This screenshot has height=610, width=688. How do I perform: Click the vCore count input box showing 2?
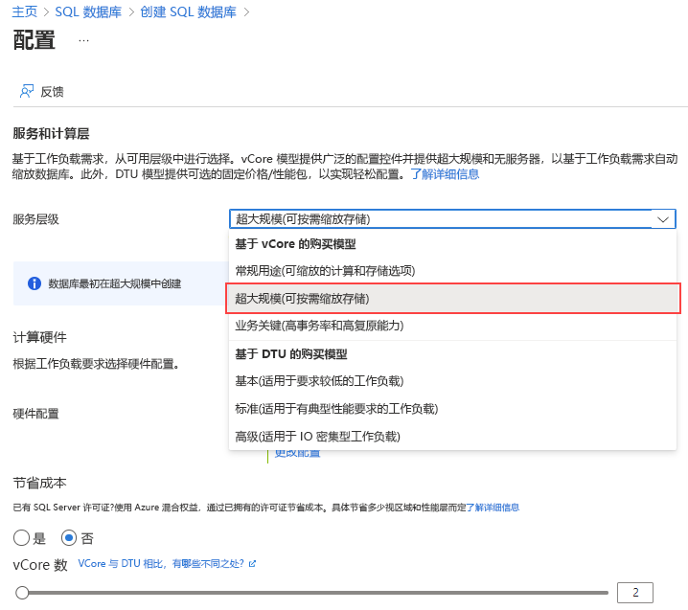coord(635,593)
